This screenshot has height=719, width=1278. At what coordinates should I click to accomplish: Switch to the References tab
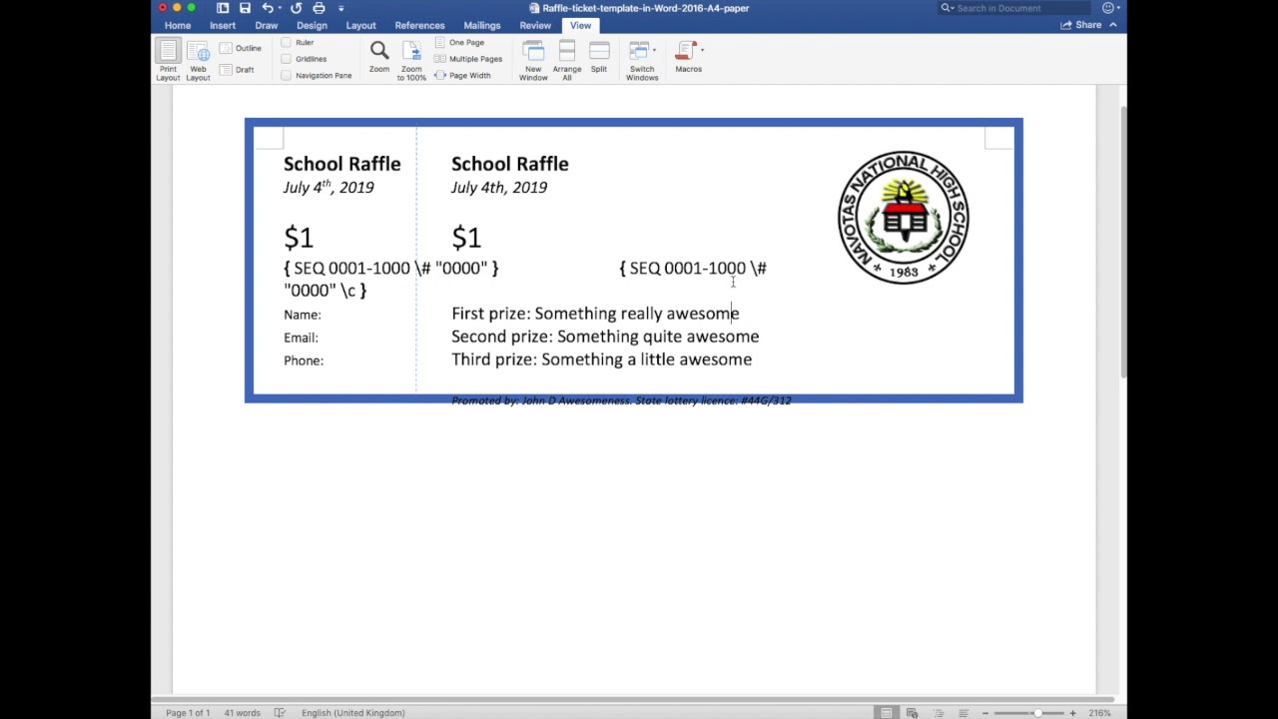pos(419,25)
